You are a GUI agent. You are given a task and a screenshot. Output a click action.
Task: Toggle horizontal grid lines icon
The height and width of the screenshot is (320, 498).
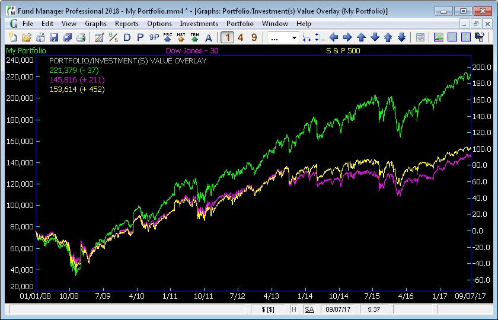452,37
